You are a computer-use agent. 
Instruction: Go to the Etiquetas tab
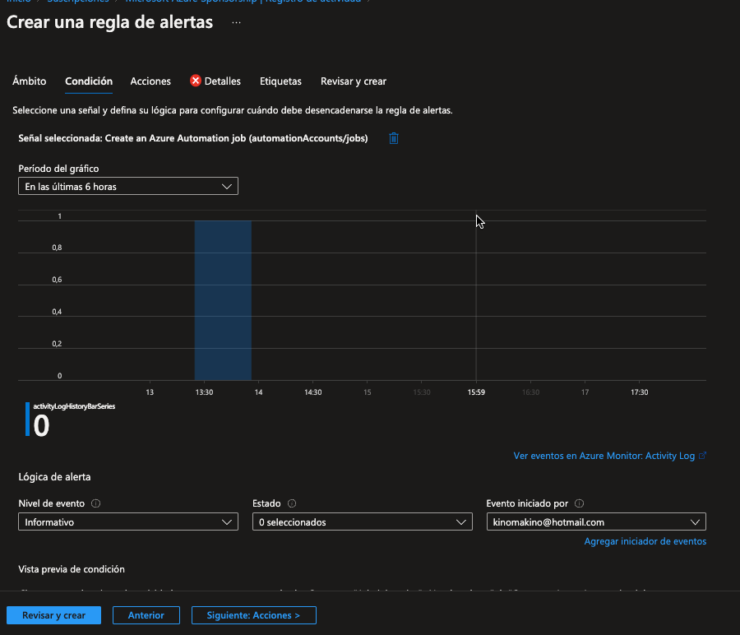[280, 81]
